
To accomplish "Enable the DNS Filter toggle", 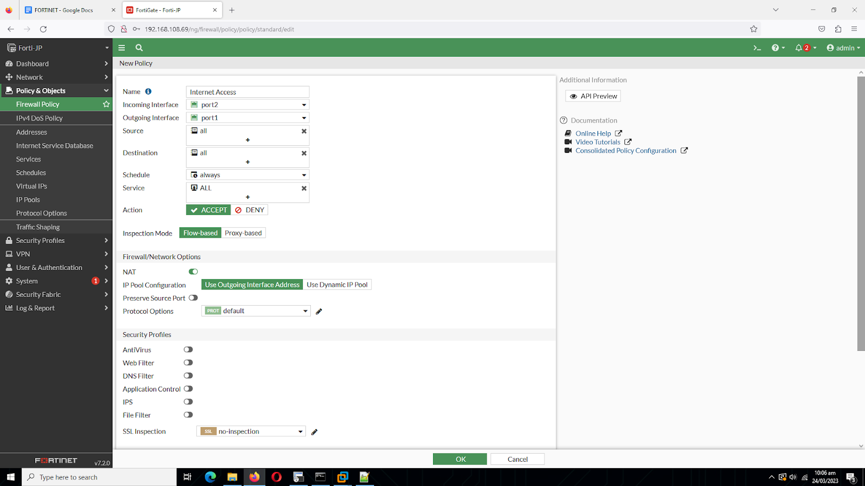I will pyautogui.click(x=188, y=375).
